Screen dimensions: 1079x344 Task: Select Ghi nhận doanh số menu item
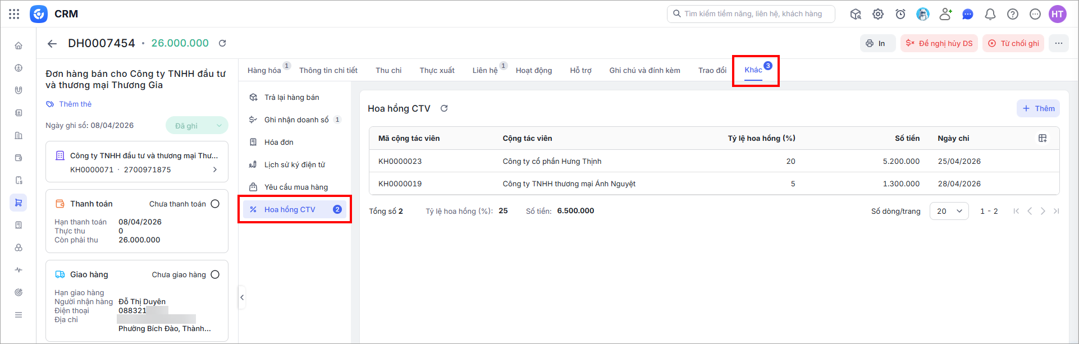(x=296, y=120)
